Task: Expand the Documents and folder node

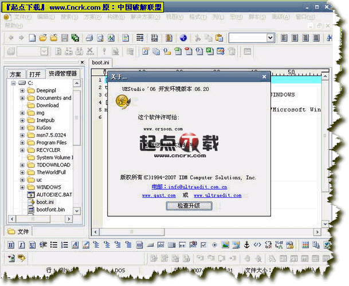Action: 22,98
